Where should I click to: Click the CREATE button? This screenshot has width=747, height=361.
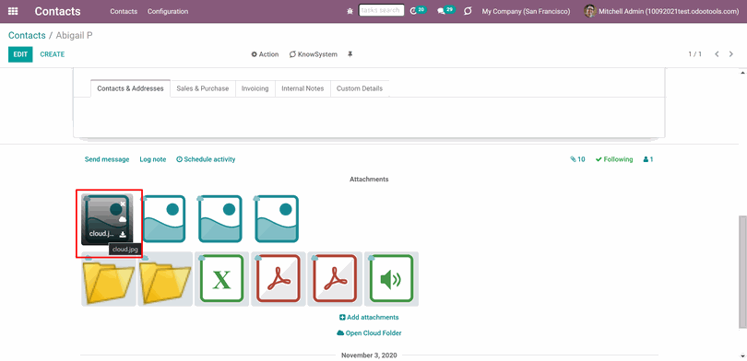52,54
